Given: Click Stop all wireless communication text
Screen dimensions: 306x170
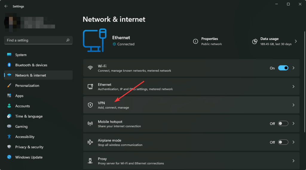Looking at the screenshot, I should coord(120,145).
